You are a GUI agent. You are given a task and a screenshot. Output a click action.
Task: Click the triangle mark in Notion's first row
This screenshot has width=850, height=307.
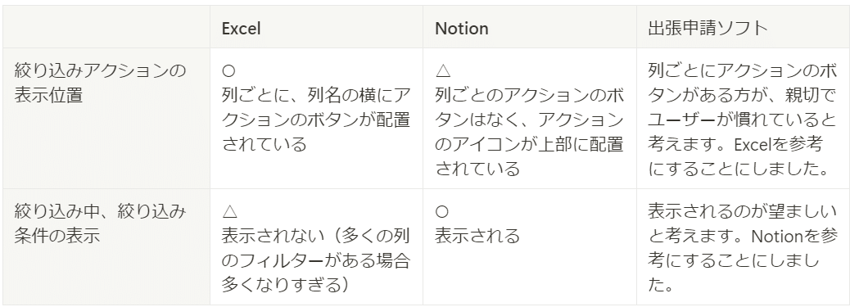coord(443,70)
